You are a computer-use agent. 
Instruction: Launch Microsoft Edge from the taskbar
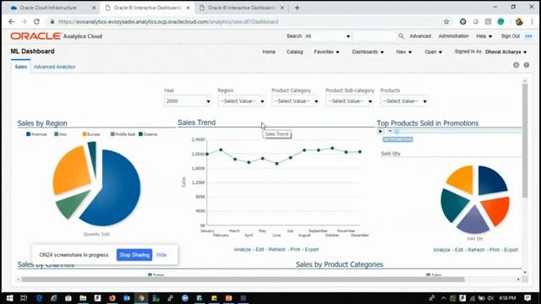[39, 298]
